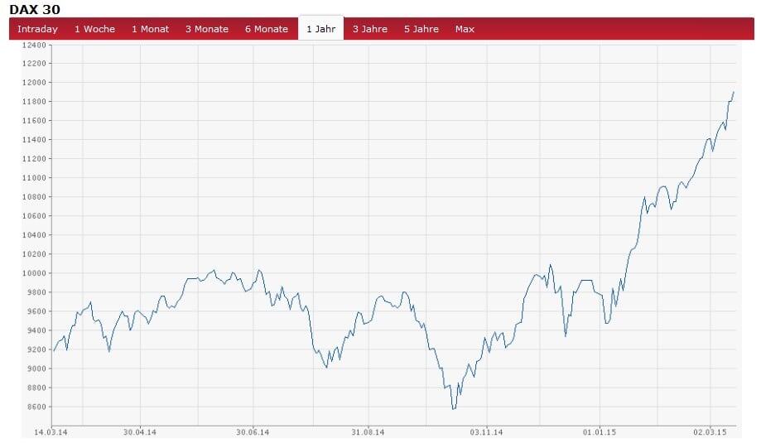The image size is (761, 443).
Task: Click the chart line's peak at far right
Action: pos(734,92)
